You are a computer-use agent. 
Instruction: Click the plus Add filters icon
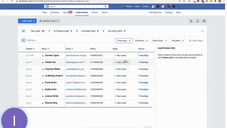pyautogui.click(x=23, y=40)
